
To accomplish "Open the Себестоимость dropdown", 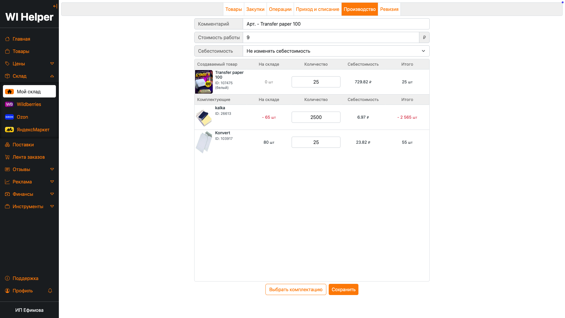I will (x=336, y=51).
